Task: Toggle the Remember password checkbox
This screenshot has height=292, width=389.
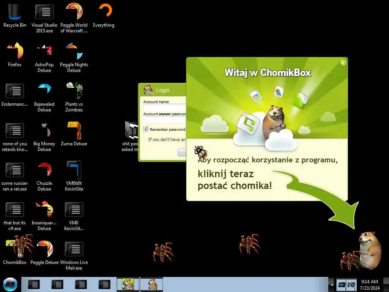Action: pyautogui.click(x=146, y=129)
